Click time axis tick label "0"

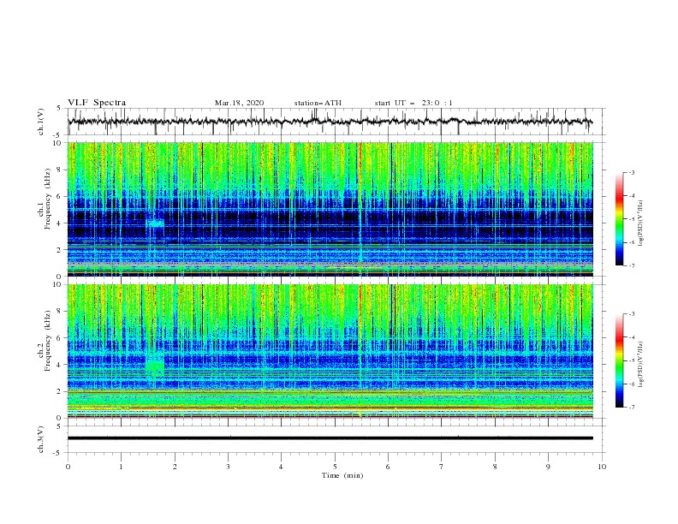click(x=68, y=467)
